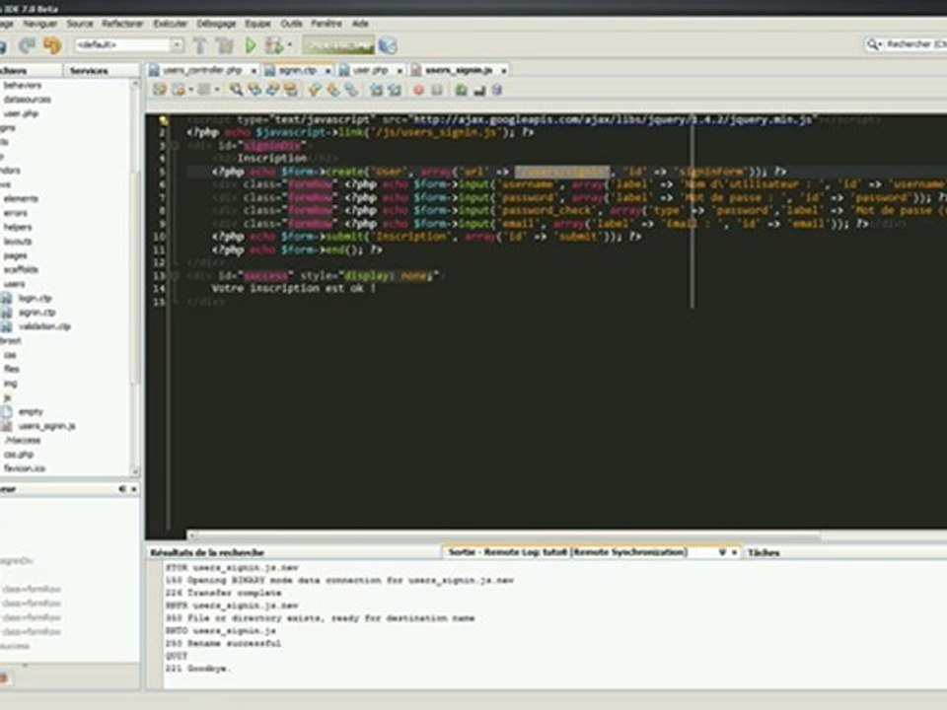Build the project with hammer icon

[x=199, y=45]
